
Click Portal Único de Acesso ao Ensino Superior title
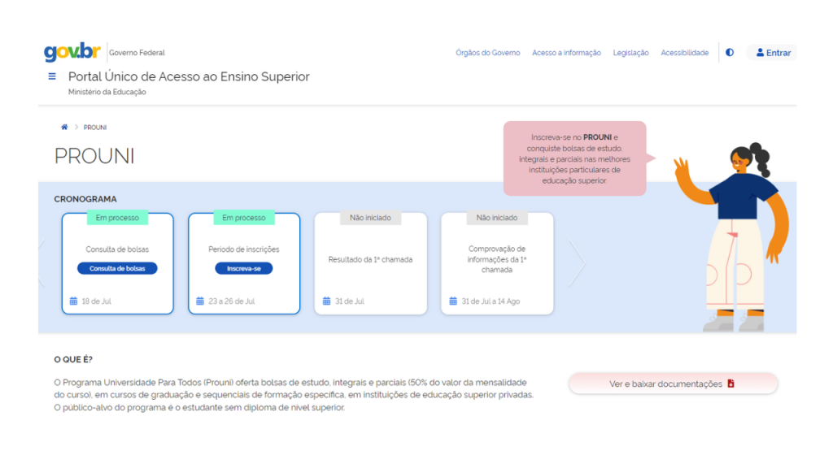pyautogui.click(x=189, y=76)
